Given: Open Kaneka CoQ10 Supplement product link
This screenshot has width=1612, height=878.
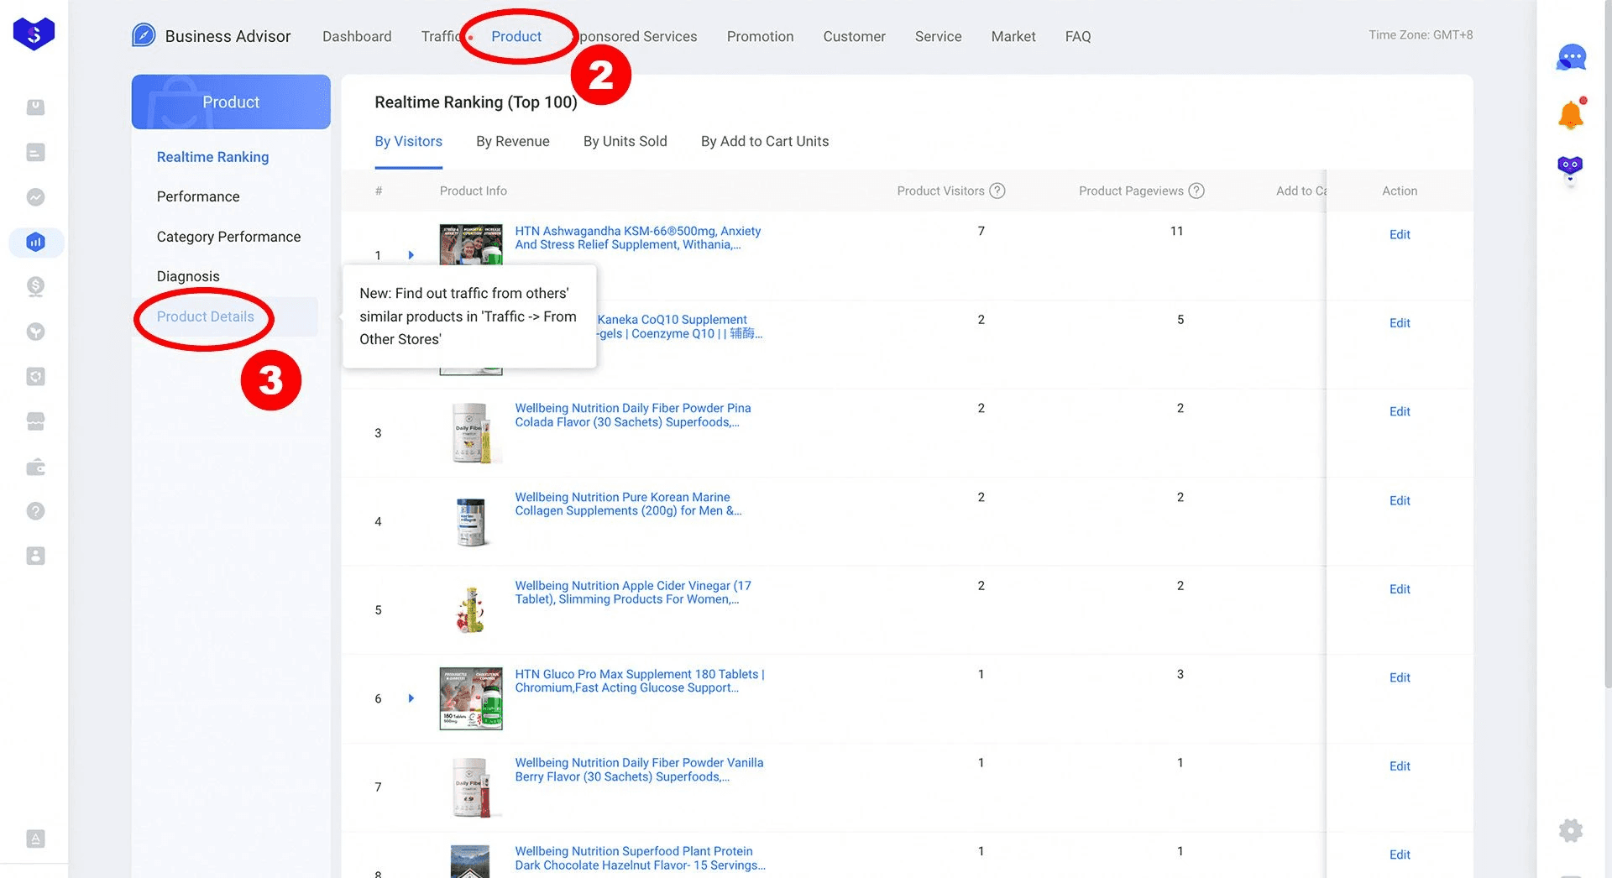Looking at the screenshot, I should click(679, 327).
